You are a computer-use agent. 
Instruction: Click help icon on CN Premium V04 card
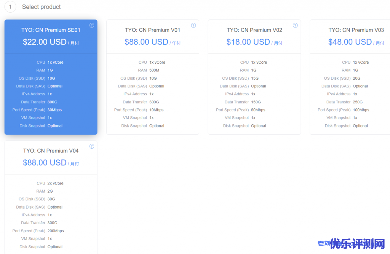[92, 146]
